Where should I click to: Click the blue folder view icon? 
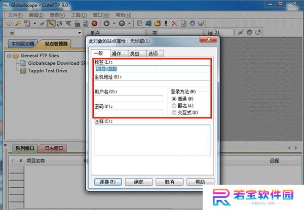point(148,24)
